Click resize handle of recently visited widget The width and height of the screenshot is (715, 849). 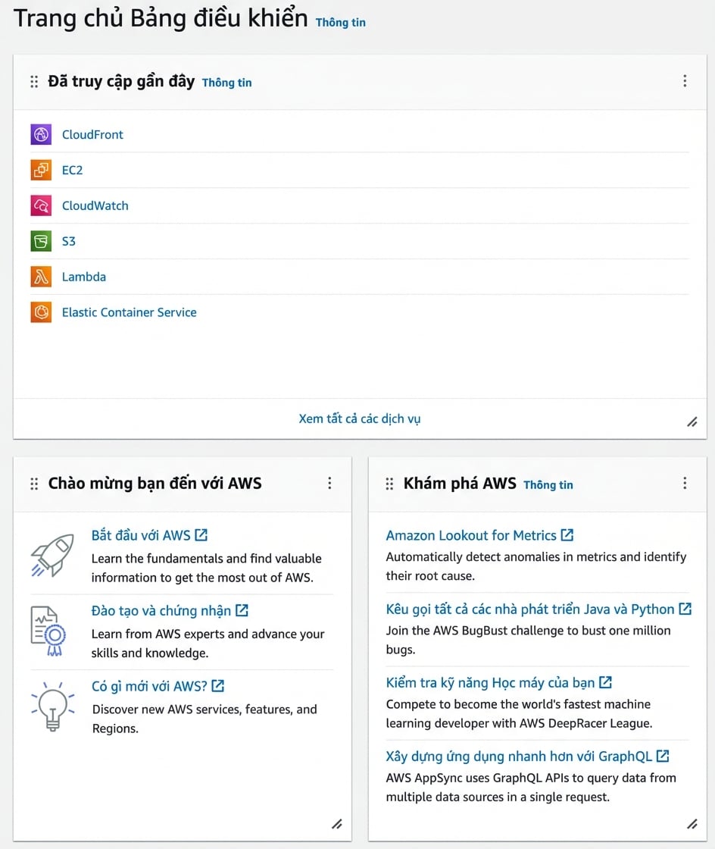point(692,421)
